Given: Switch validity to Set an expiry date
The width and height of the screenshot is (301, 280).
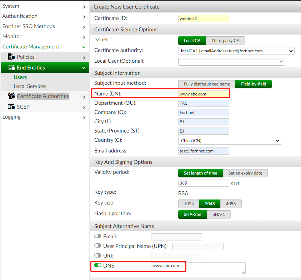Looking at the screenshot, I should (245, 173).
